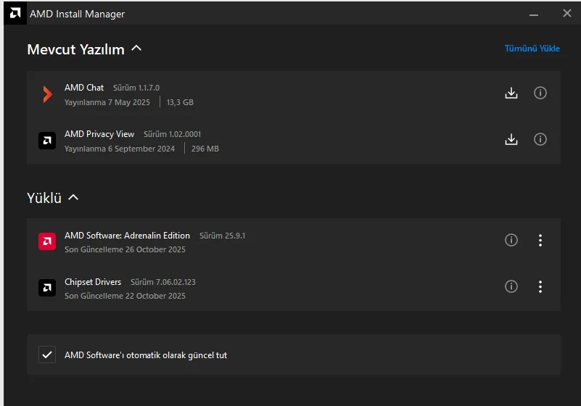View info for AMD Software: Adrenalin Edition
Screen dimensions: 581x406
[511, 240]
